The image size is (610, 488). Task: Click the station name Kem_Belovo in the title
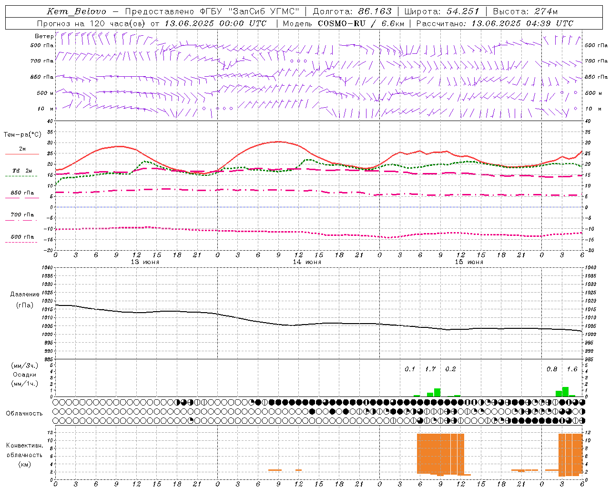tap(76, 11)
